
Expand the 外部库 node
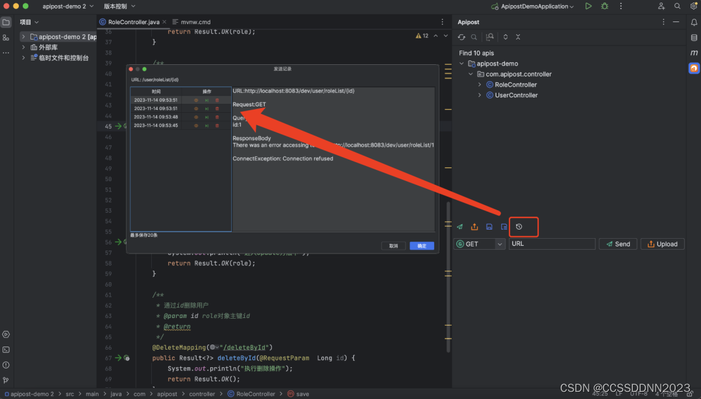[23, 47]
